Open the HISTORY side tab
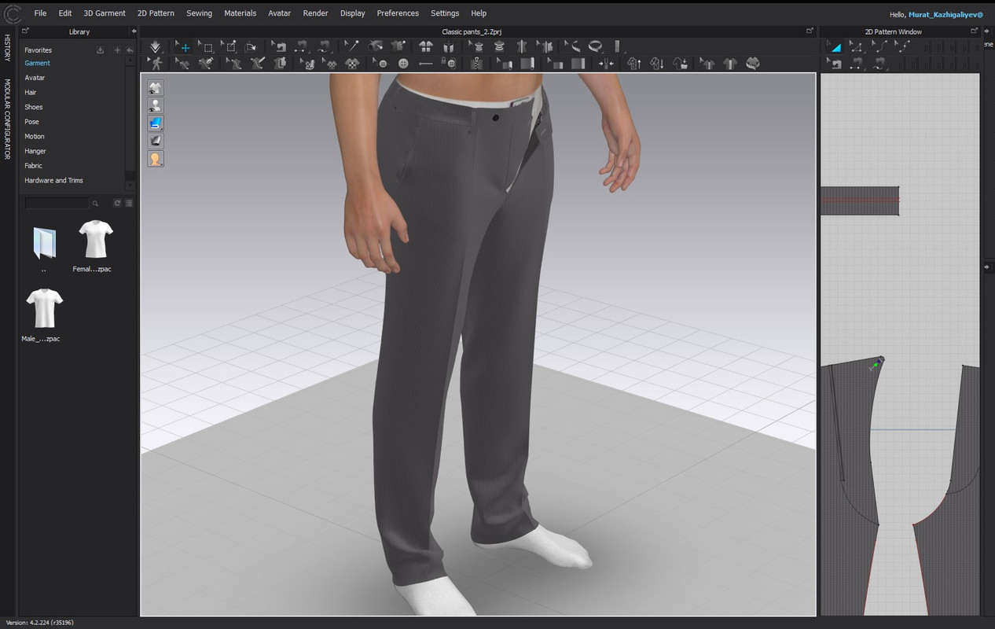The image size is (995, 629). 7,48
